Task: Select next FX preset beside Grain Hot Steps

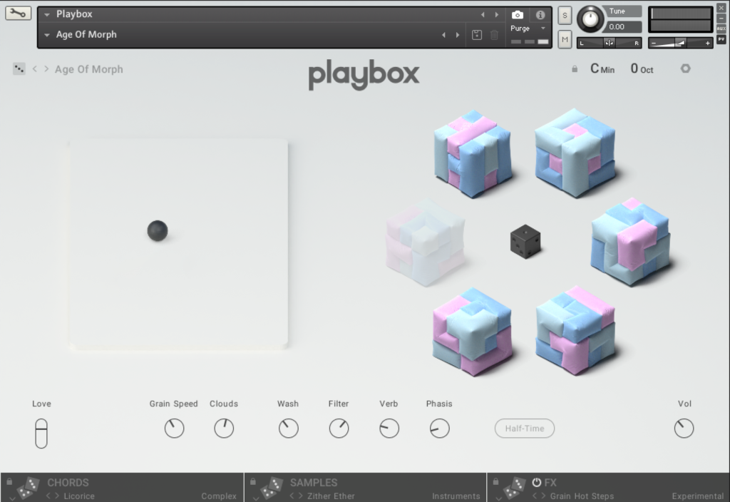Action: 543,496
